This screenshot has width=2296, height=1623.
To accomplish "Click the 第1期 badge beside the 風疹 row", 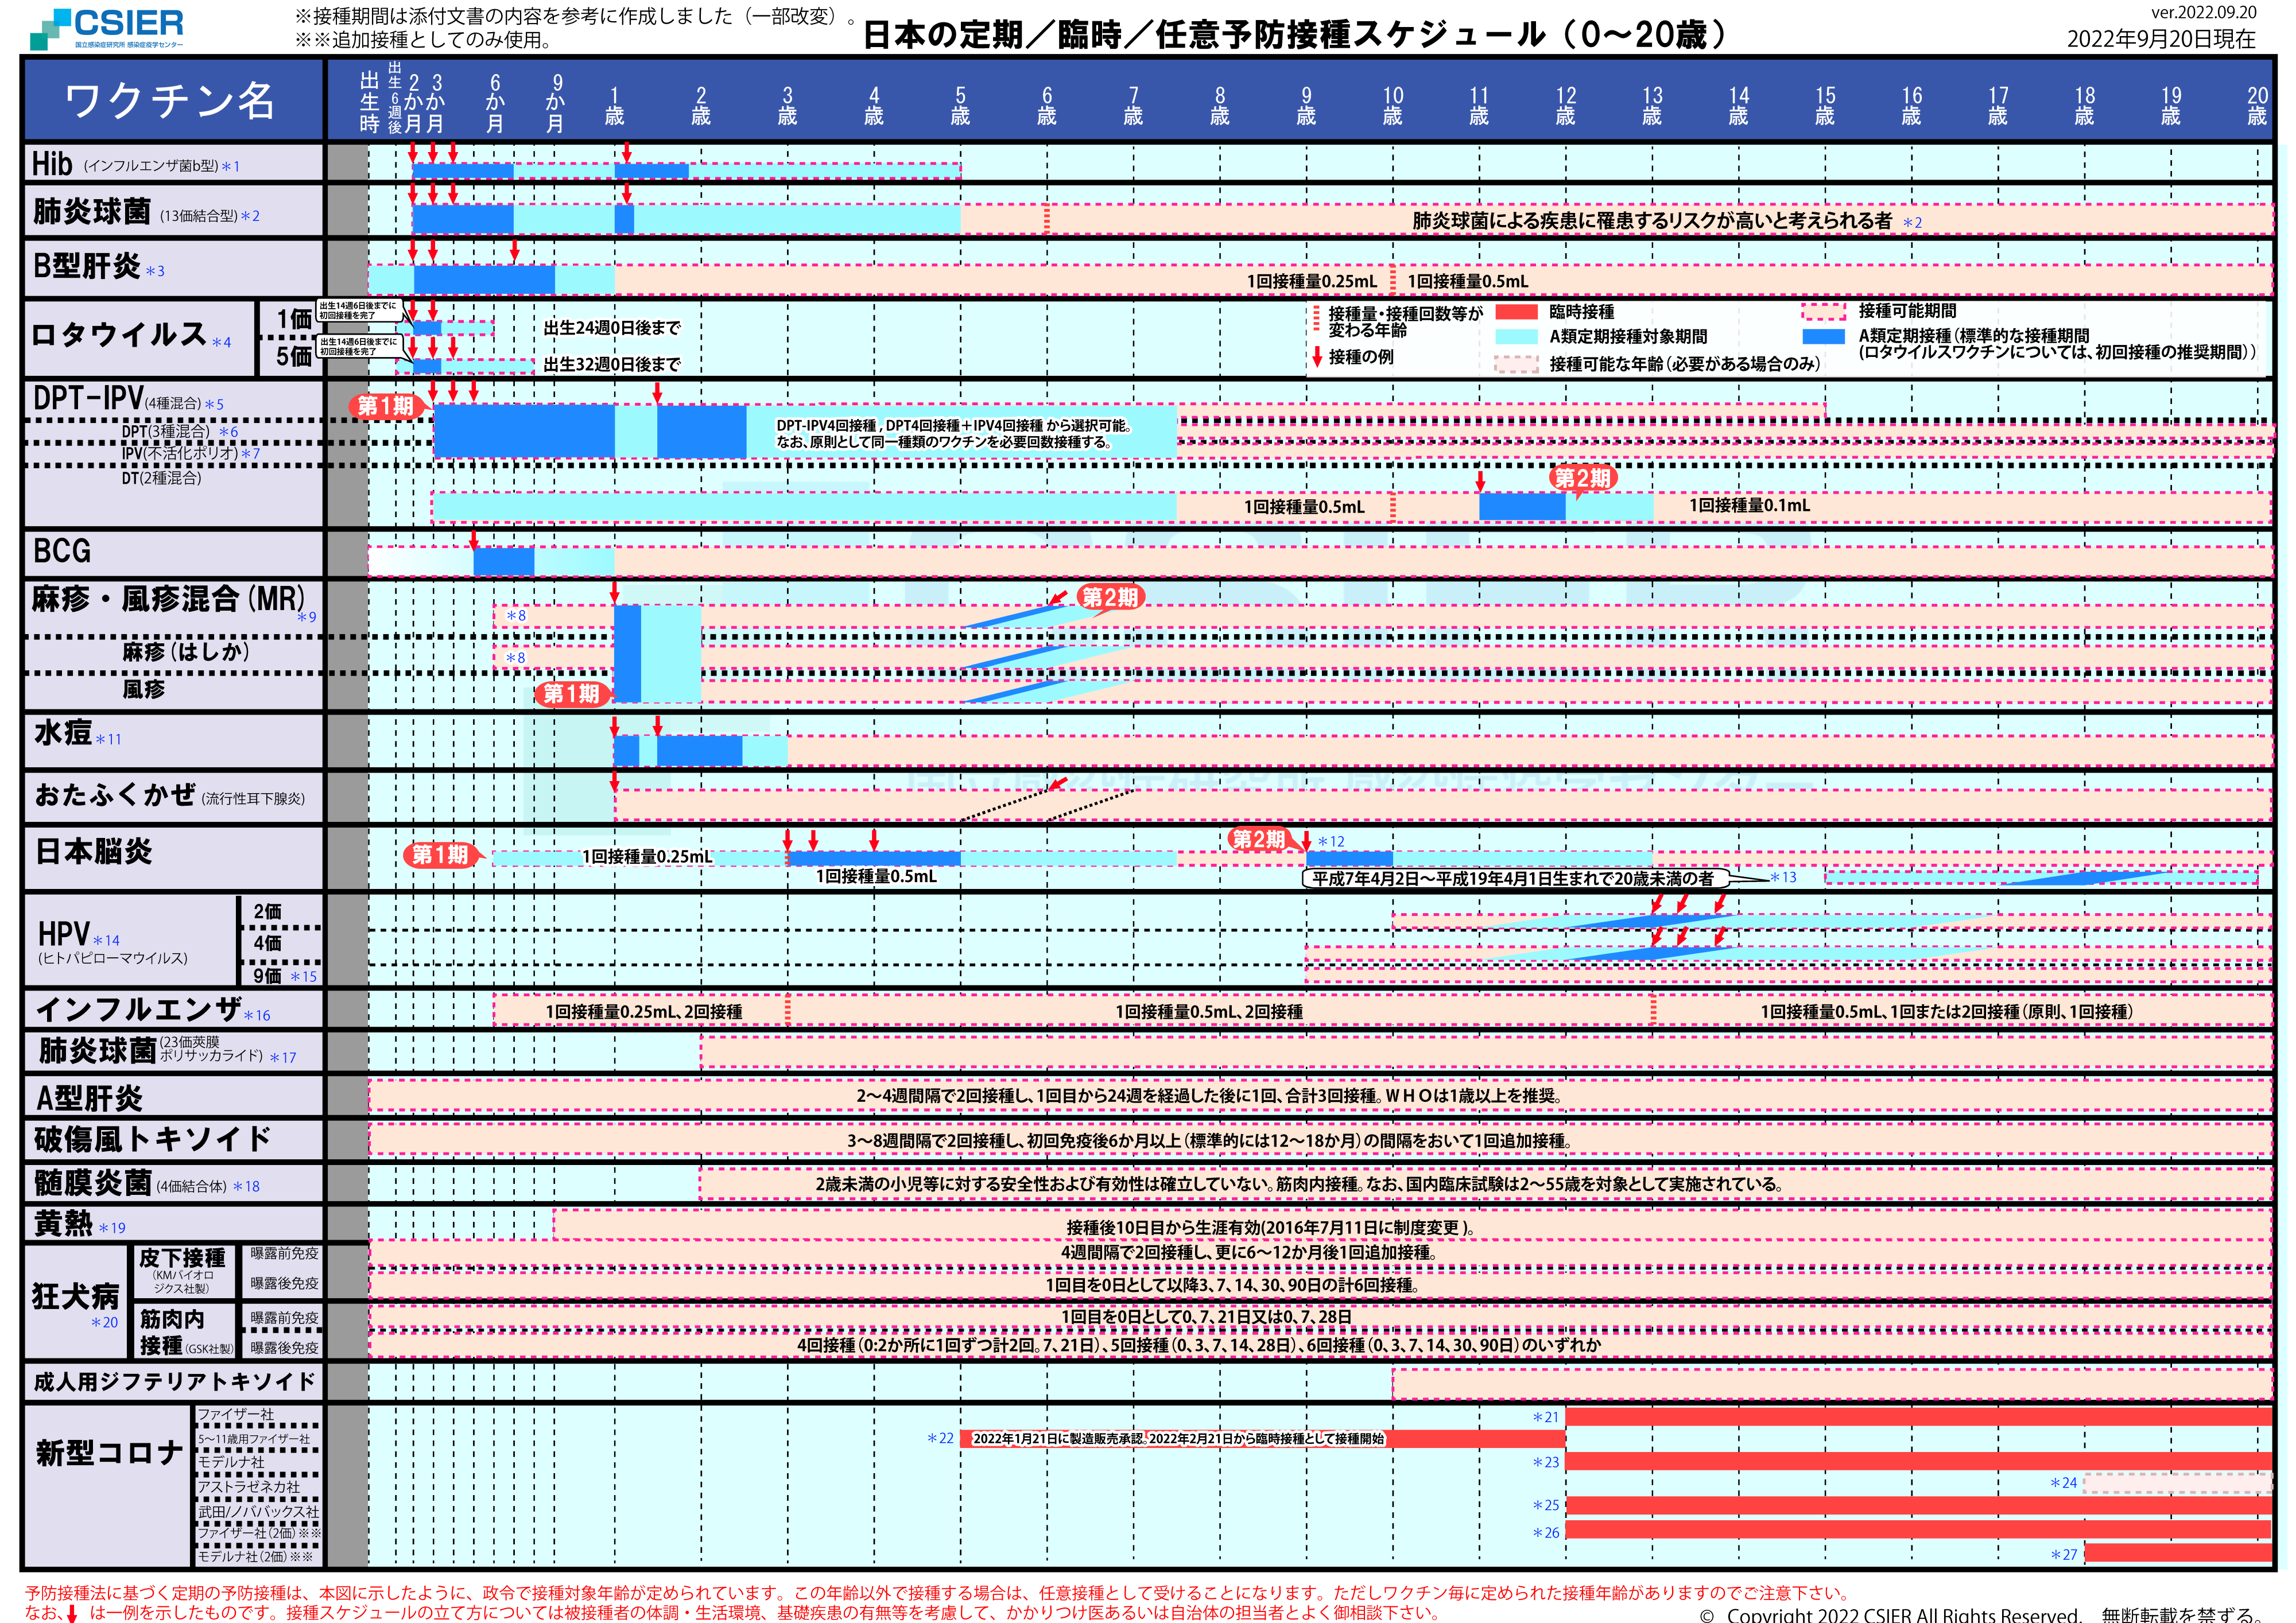I will point(571,694).
